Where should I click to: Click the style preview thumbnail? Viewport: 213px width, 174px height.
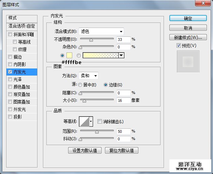[x=188, y=62]
